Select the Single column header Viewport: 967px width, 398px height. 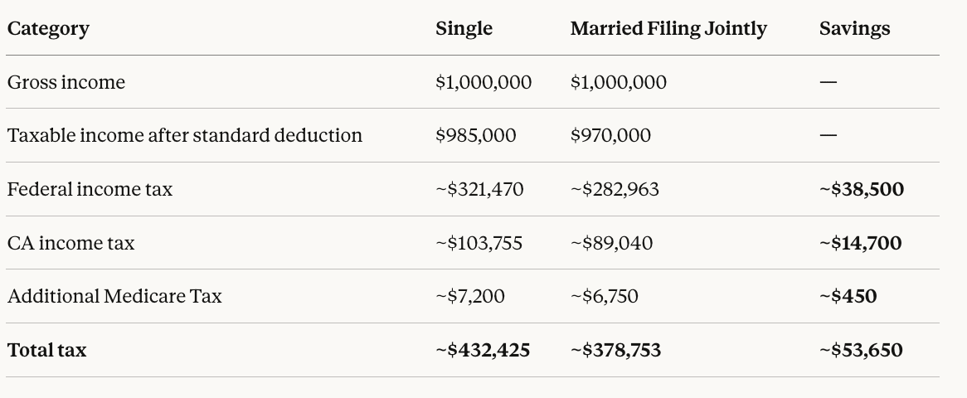pos(464,28)
